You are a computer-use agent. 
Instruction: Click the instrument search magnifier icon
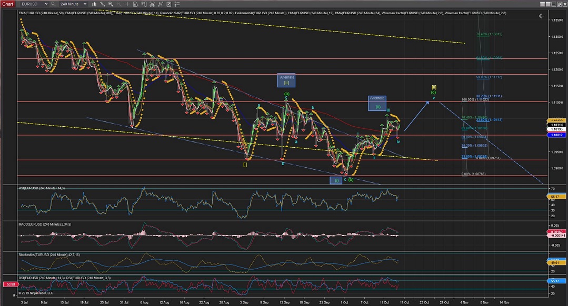pyautogui.click(x=53, y=4)
